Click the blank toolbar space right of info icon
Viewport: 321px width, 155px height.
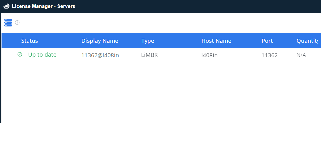click(154, 23)
